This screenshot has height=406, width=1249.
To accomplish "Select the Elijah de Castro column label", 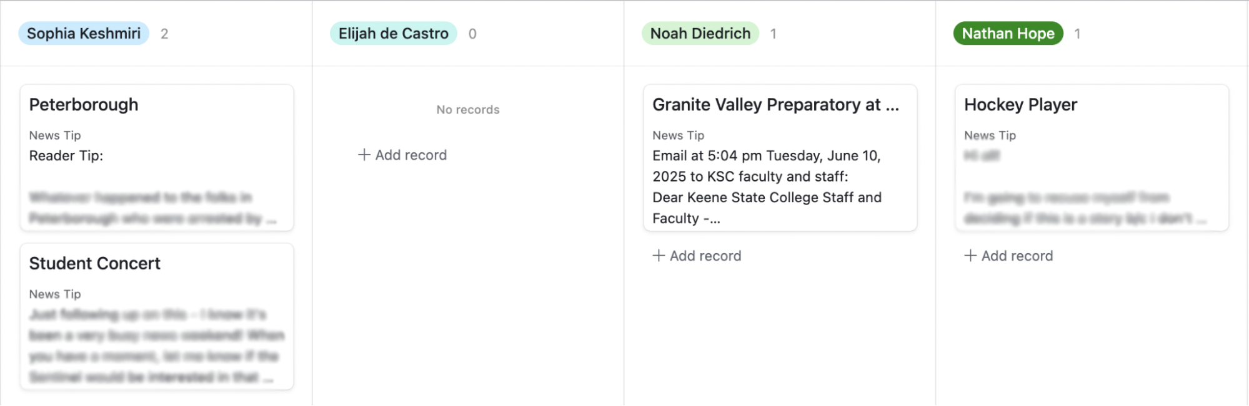I will [394, 34].
